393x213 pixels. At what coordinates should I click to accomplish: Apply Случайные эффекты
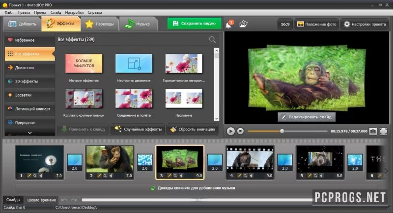(138, 129)
